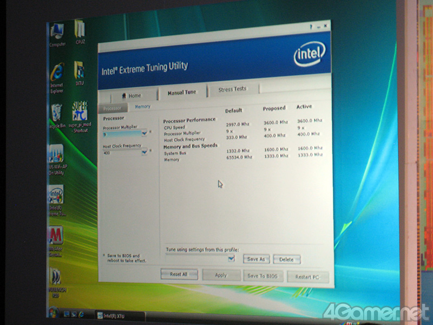Click the Restart PC button
Image resolution: width=433 pixels, height=325 pixels.
click(307, 277)
